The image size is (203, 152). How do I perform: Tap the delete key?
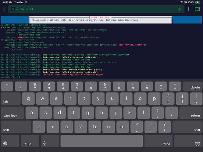(192, 86)
